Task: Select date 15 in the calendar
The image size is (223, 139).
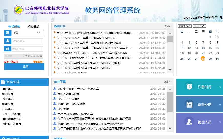Action: click(210, 48)
